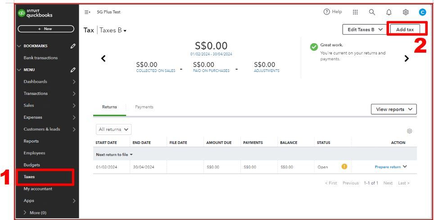The image size is (434, 220).
Task: Click the ADJUSTMENTS link
Action: click(x=267, y=71)
